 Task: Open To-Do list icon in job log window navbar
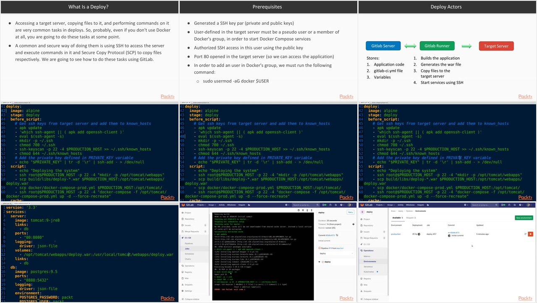pos(336,205)
